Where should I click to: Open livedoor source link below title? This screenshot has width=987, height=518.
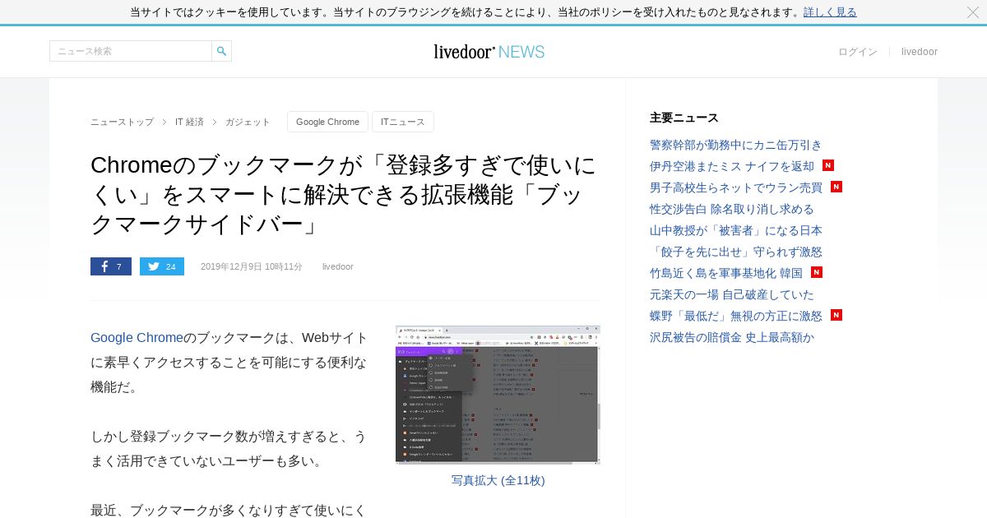[x=338, y=266]
